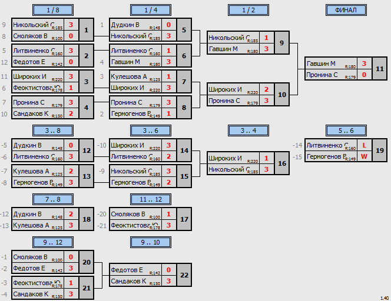Select match number 2 box
The image size is (391, 301).
87,56
